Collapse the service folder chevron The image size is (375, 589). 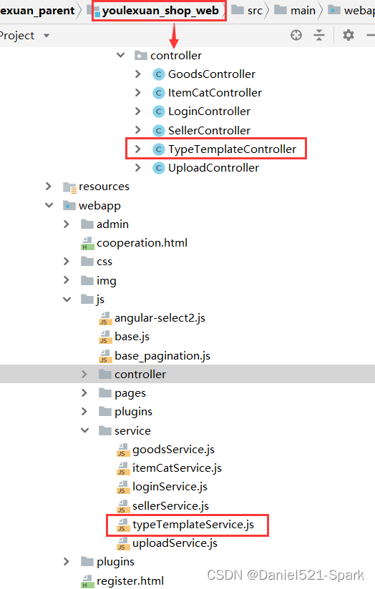coord(85,430)
